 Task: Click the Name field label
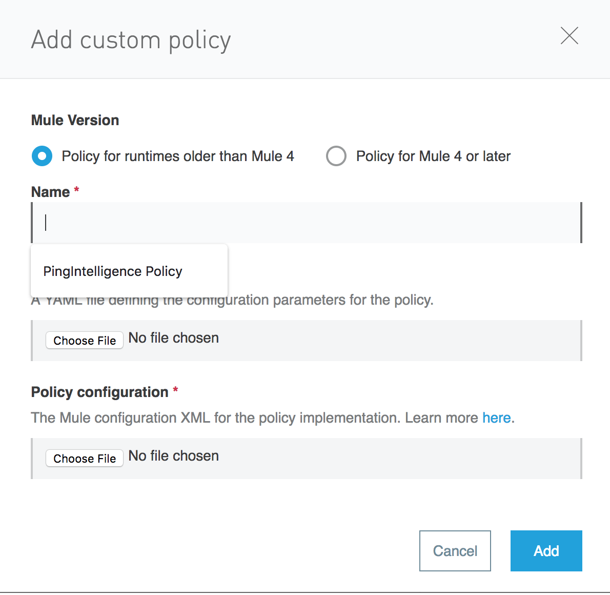point(50,192)
